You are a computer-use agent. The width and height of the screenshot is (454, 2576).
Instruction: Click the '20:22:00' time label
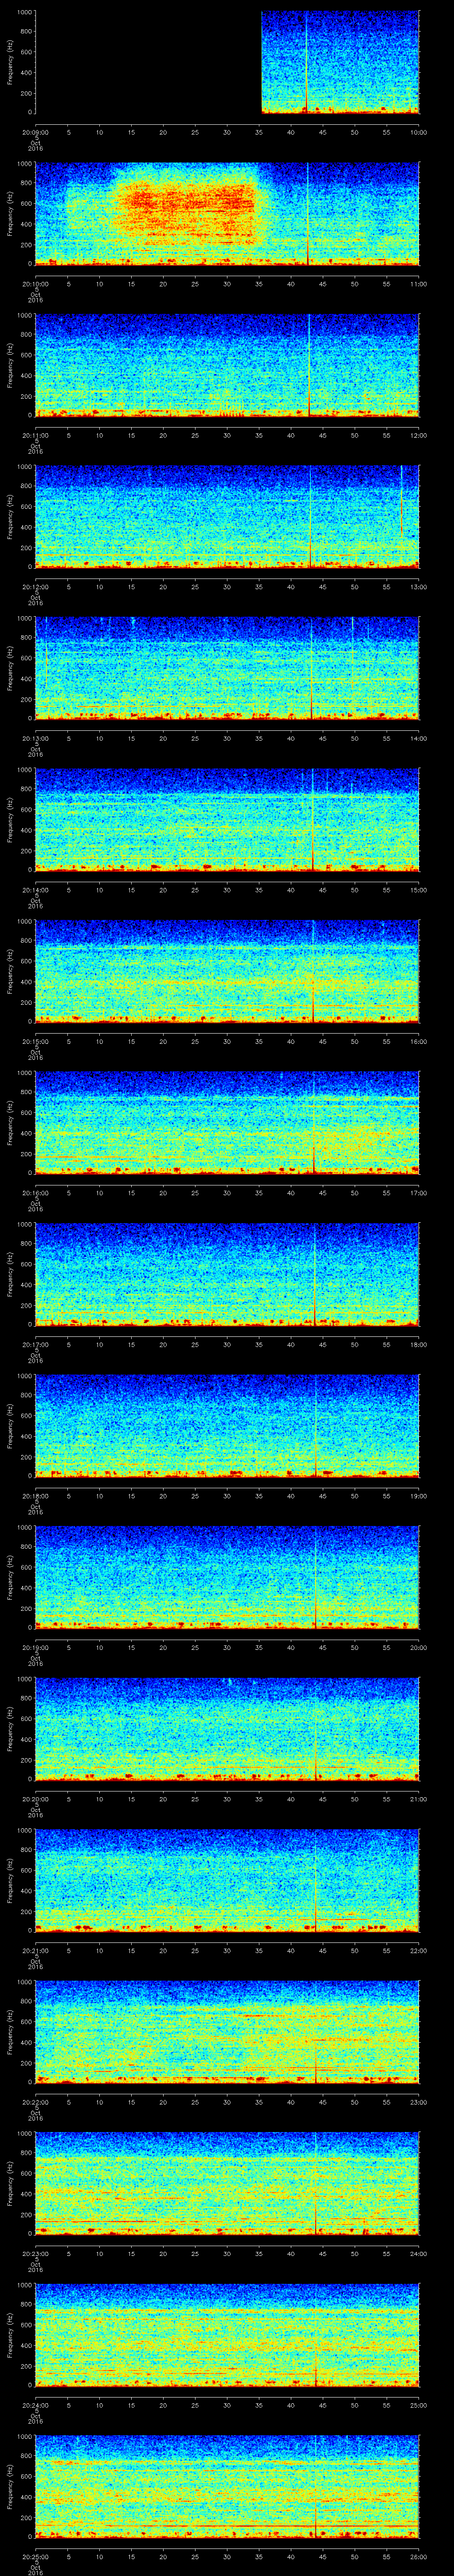[x=36, y=2101]
